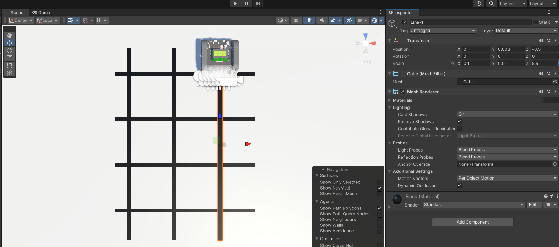Click the Scale Z value field
The image size is (559, 247).
[x=544, y=64]
